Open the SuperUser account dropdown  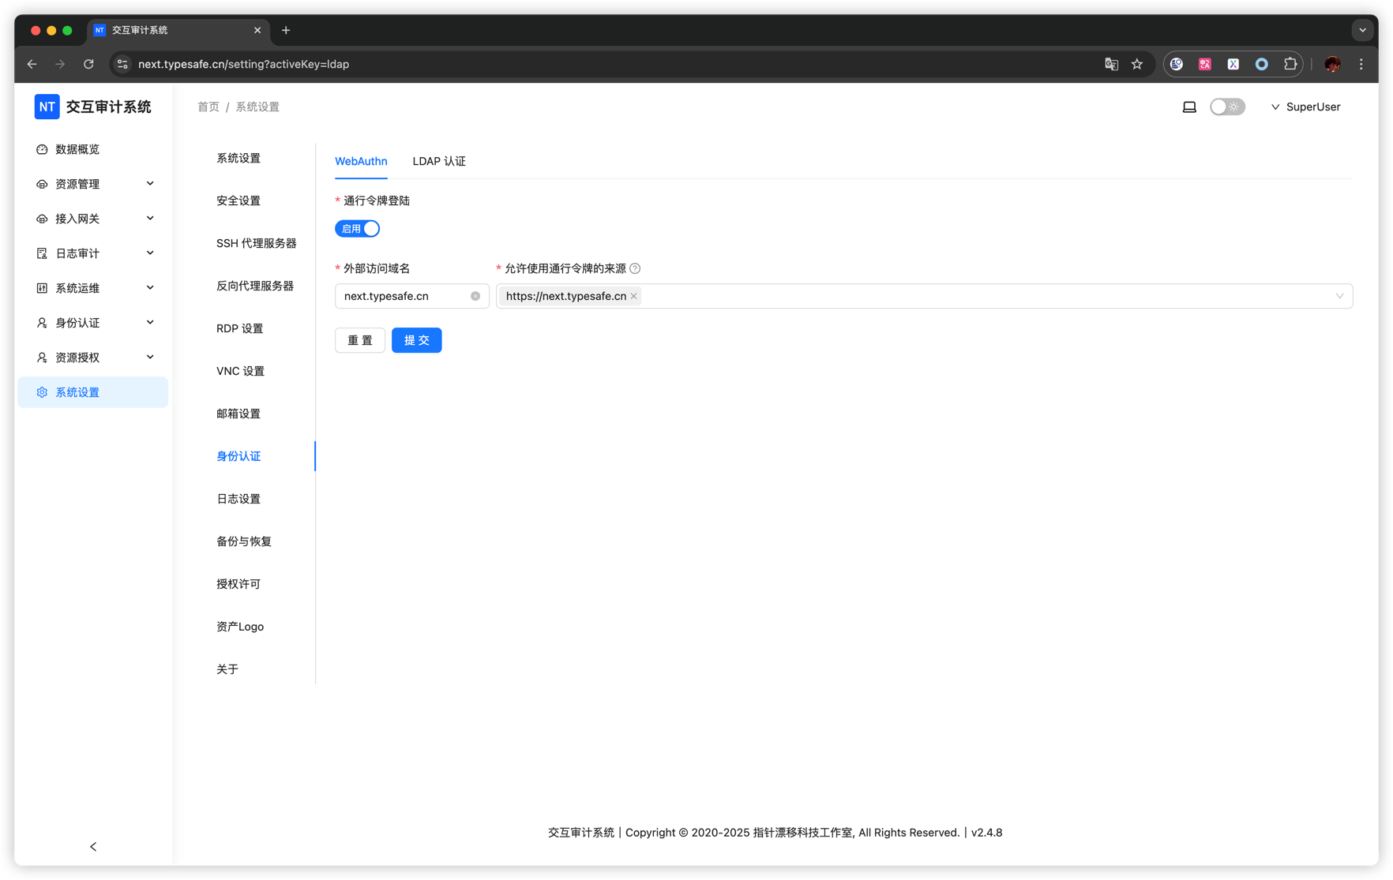[x=1305, y=107]
